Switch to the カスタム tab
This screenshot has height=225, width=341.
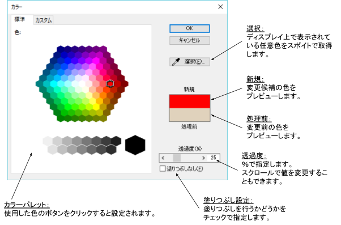tap(44, 20)
